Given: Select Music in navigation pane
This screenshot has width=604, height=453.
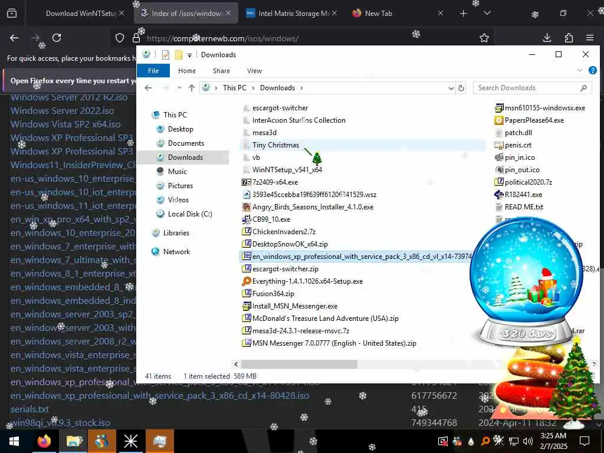Looking at the screenshot, I should point(177,172).
